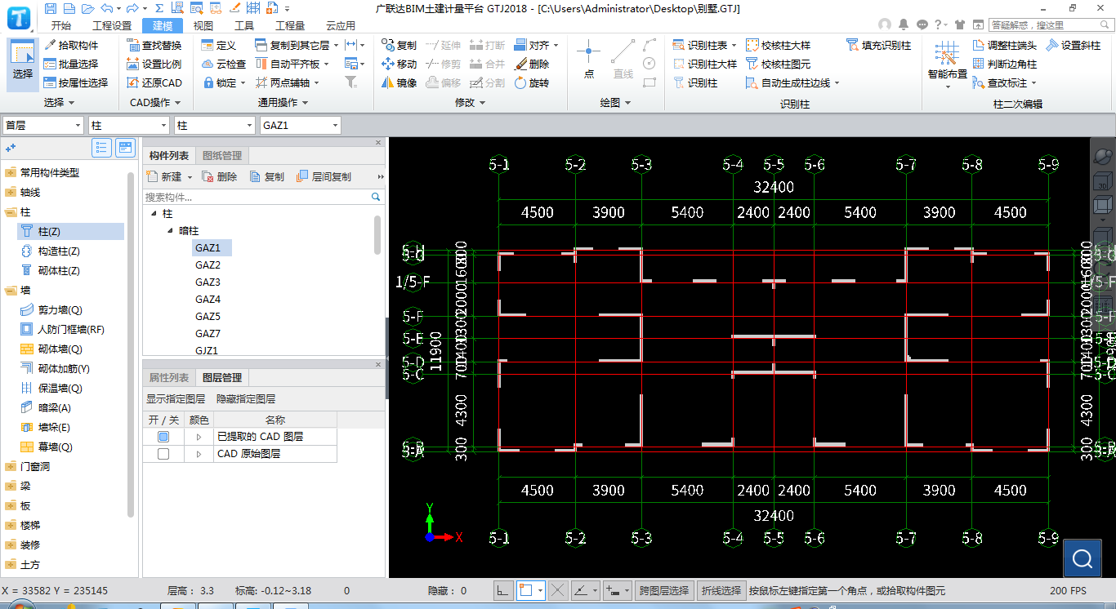Open the 云应用 ribbon tab
1116x609 pixels.
click(x=341, y=25)
